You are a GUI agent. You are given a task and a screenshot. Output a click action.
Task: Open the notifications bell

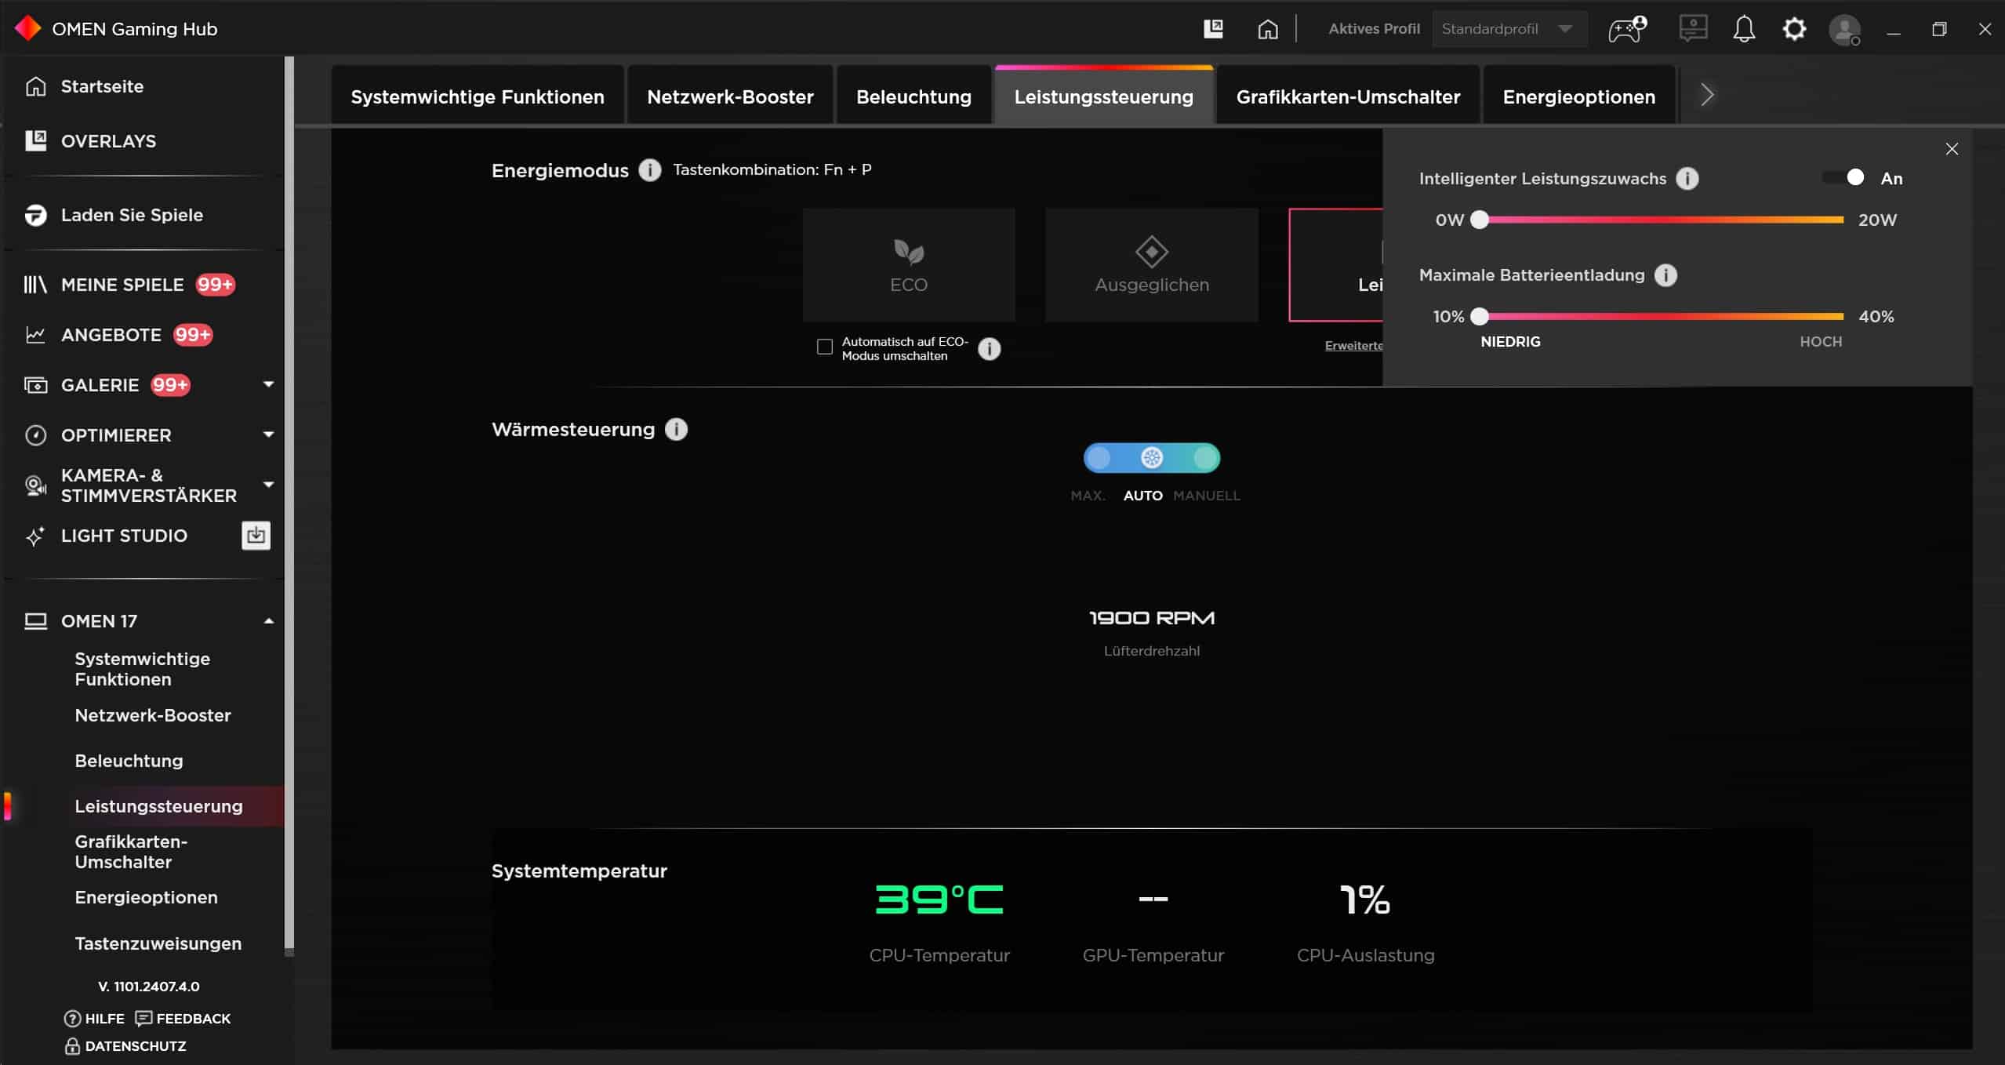pos(1743,29)
